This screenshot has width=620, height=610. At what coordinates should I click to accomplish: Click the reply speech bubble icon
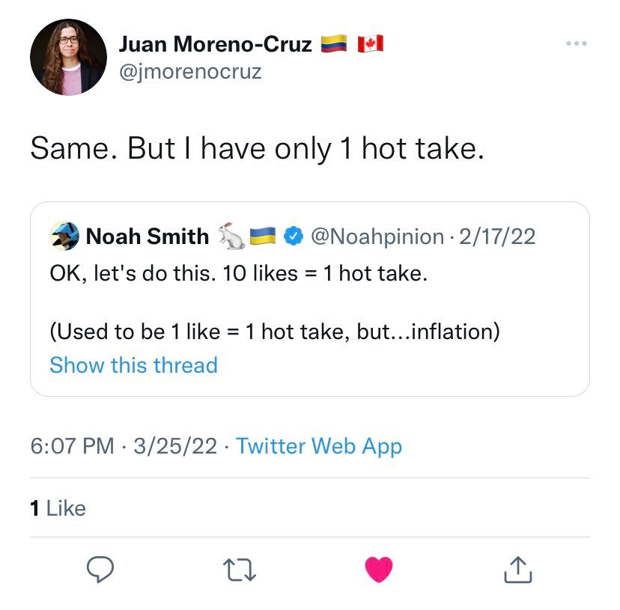(100, 570)
